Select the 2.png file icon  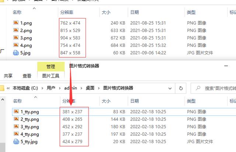[x=16, y=30]
